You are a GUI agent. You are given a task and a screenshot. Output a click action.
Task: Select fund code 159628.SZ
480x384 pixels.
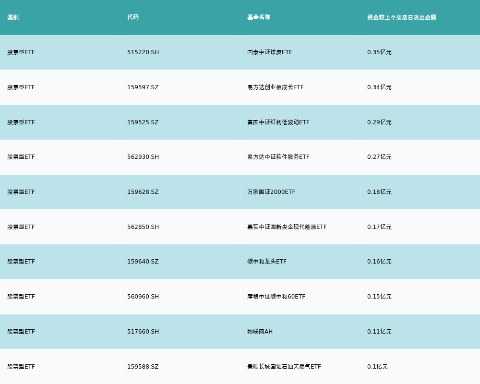click(x=143, y=192)
